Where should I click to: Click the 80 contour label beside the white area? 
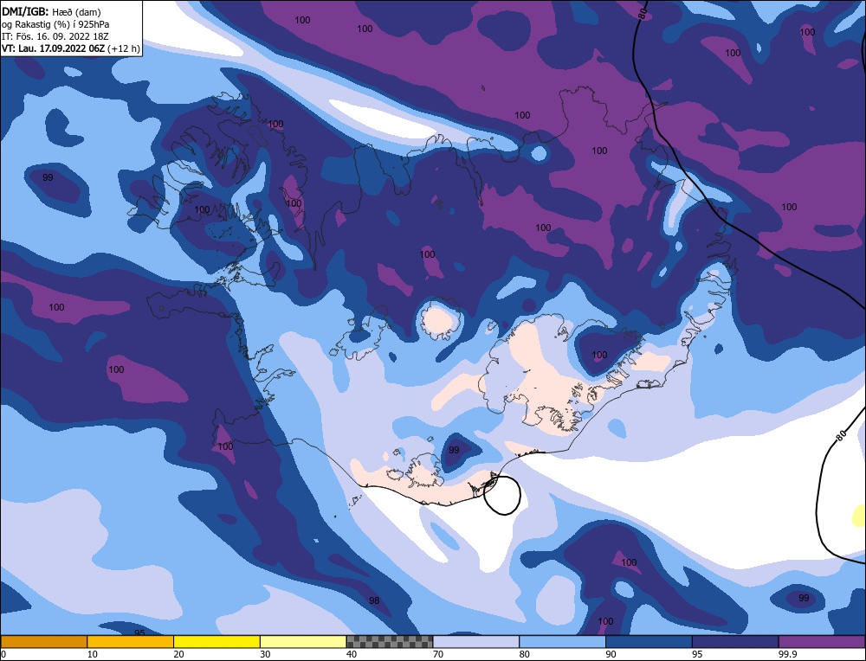point(841,435)
